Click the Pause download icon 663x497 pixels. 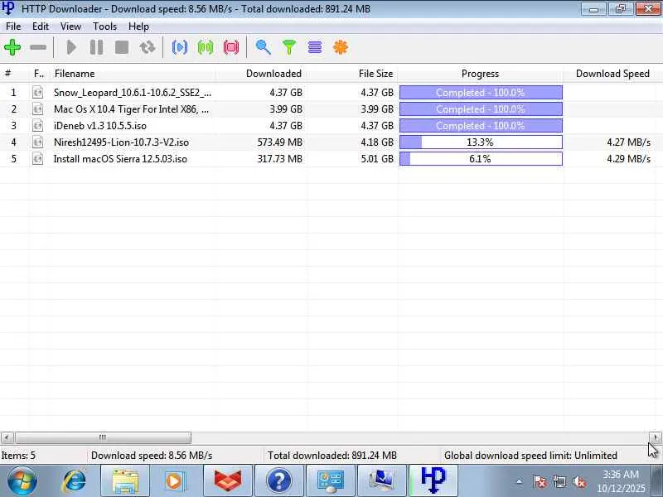pos(96,47)
